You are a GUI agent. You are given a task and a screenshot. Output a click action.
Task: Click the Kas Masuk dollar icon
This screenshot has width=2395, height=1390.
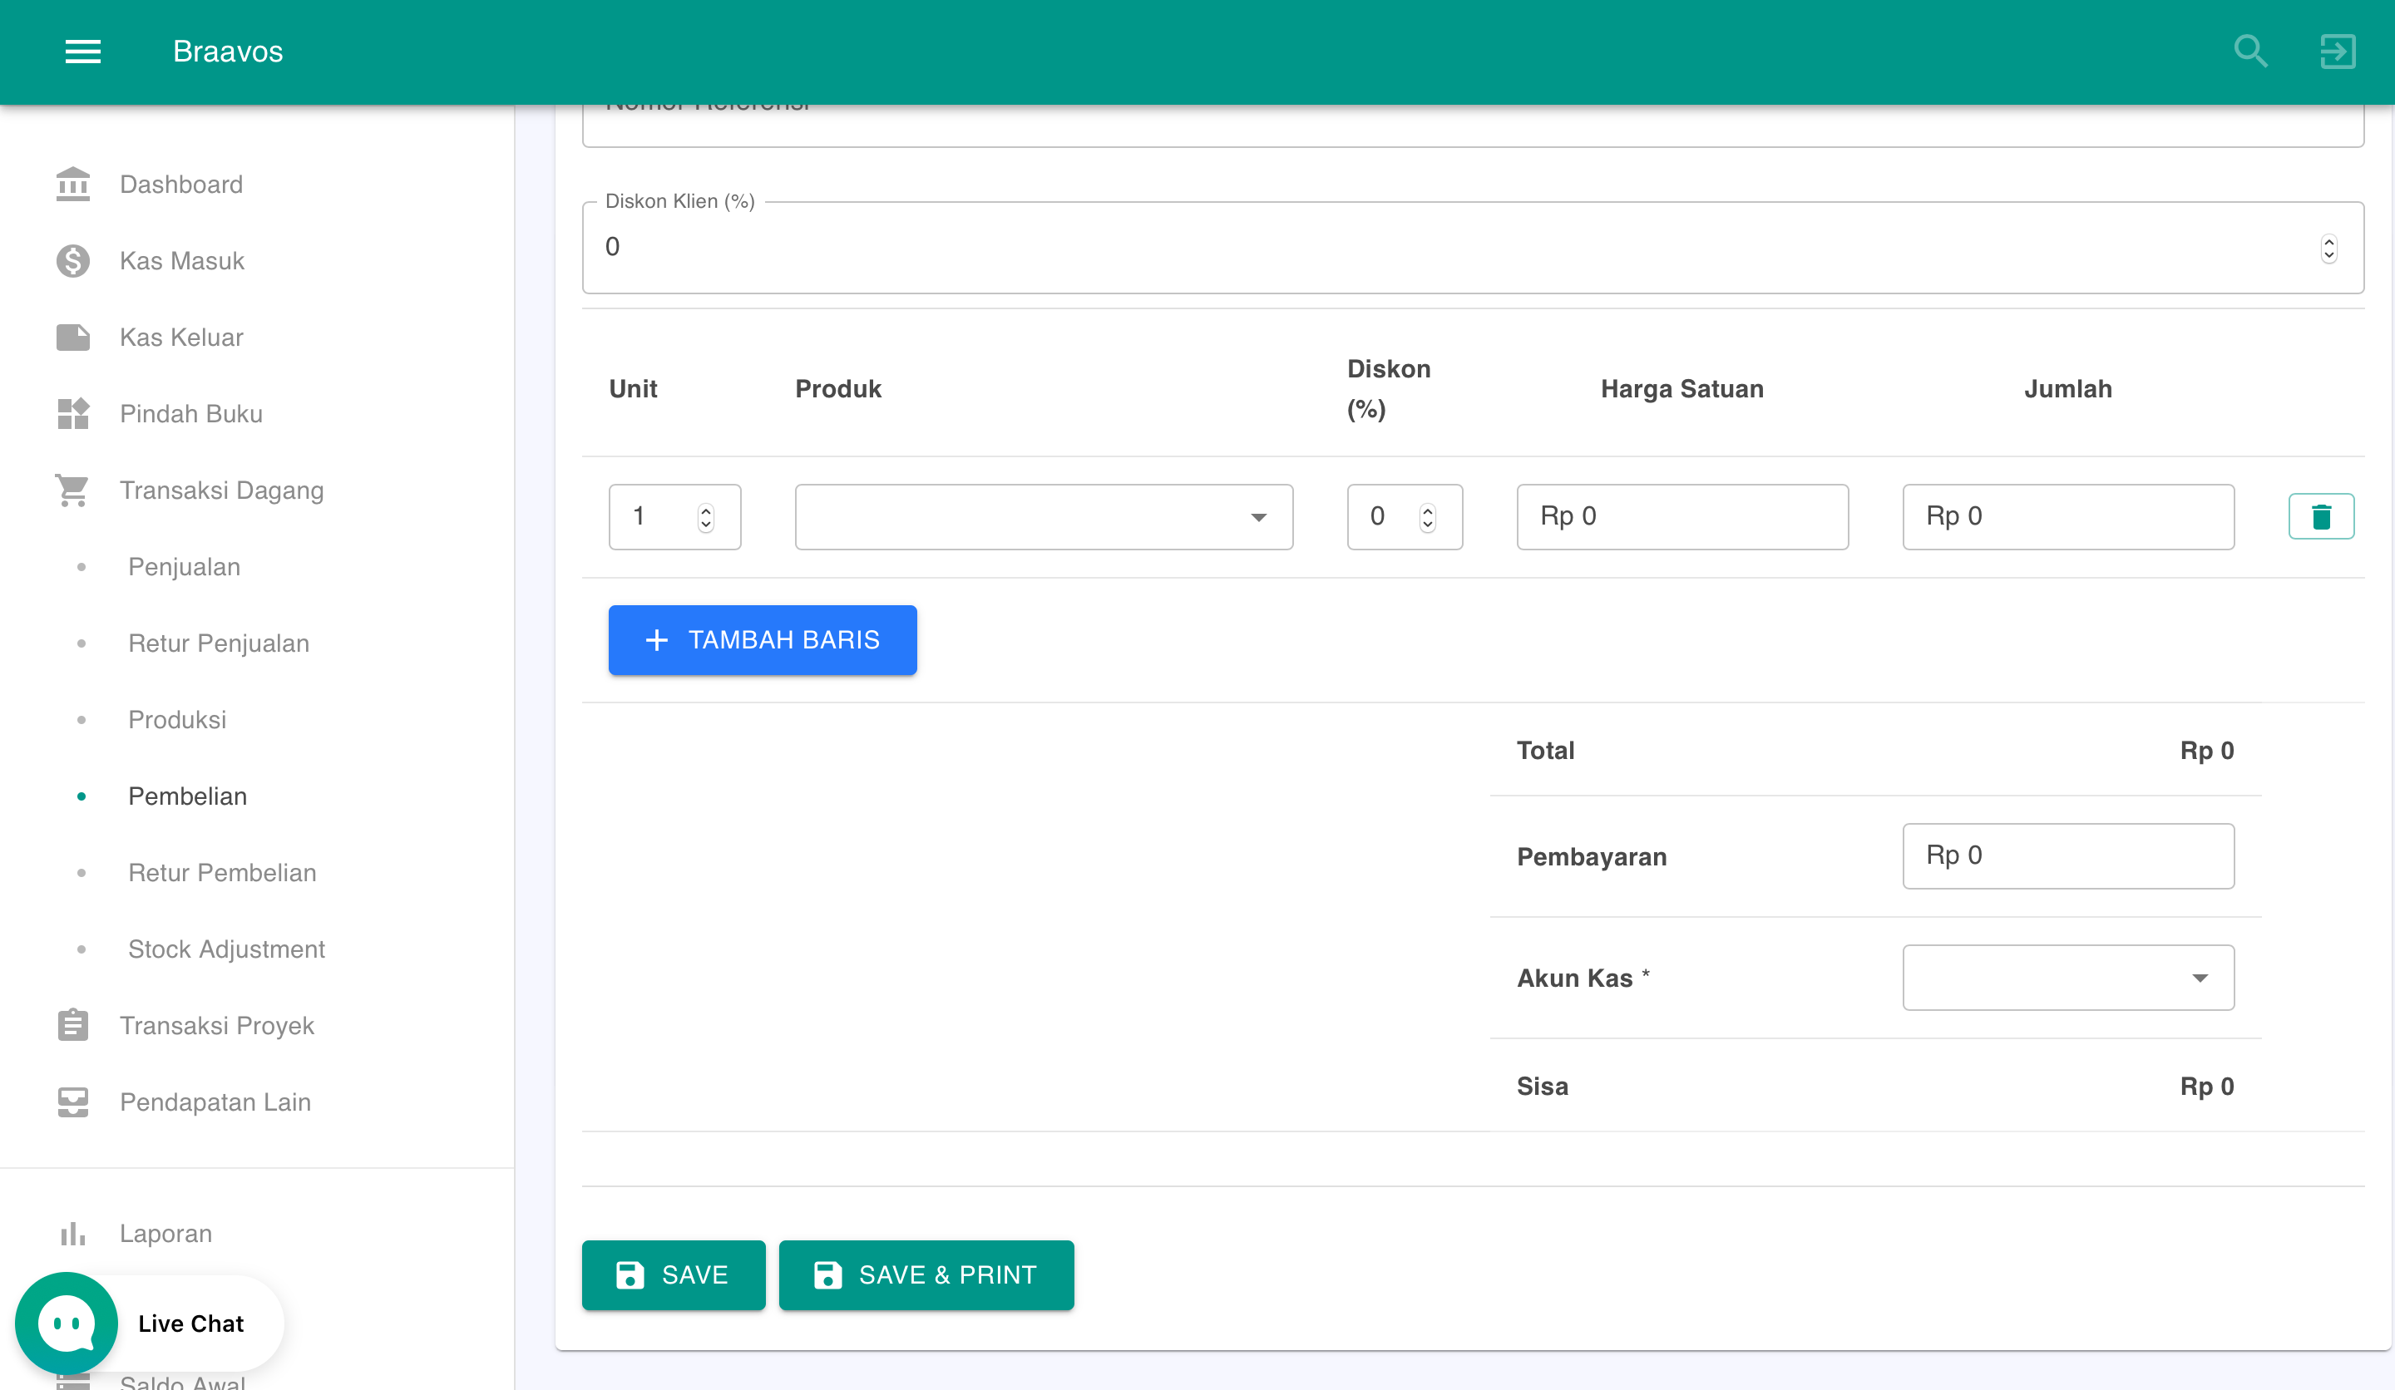pos(73,260)
